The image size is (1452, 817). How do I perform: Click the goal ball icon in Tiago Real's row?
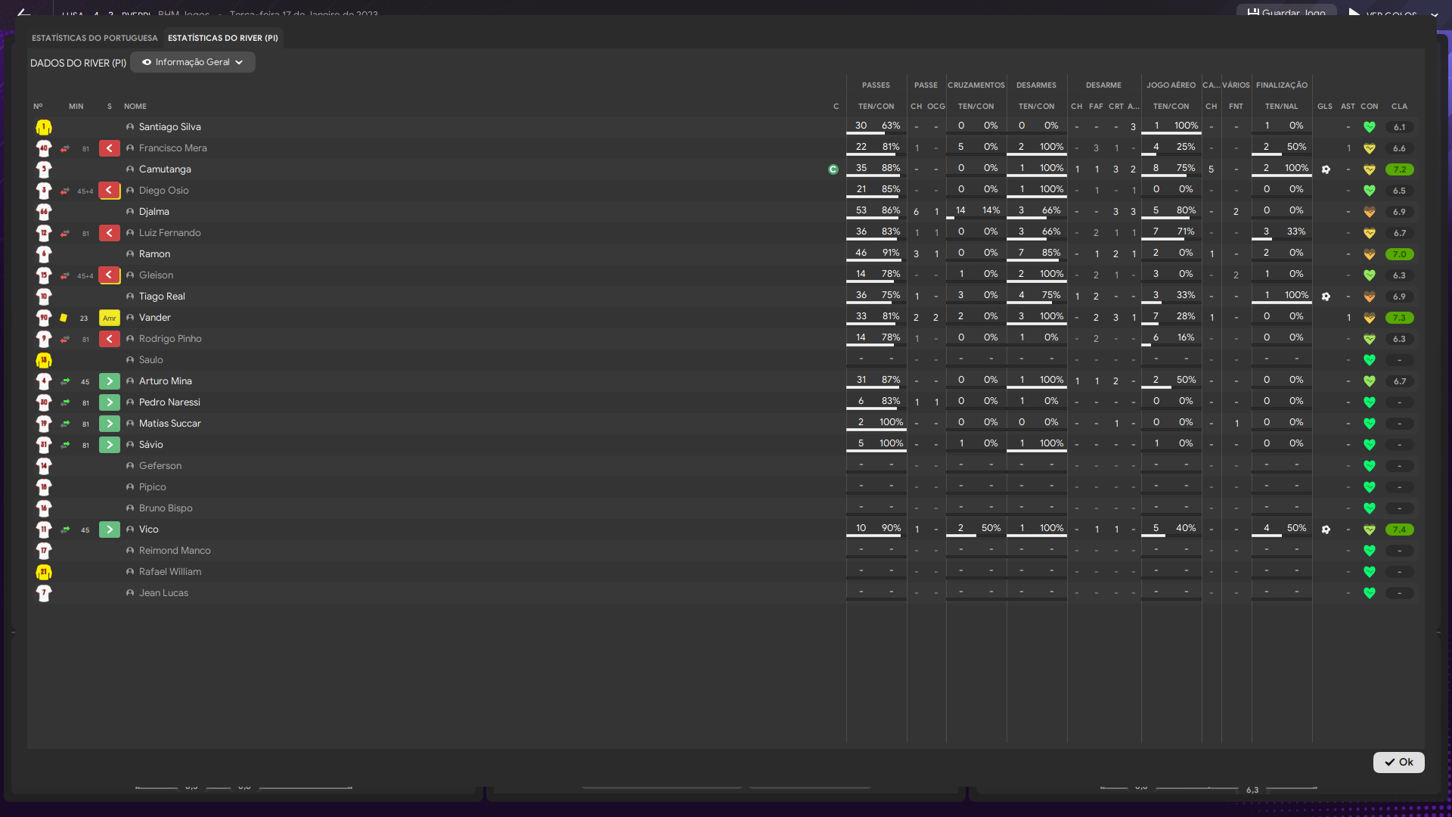tap(1326, 297)
